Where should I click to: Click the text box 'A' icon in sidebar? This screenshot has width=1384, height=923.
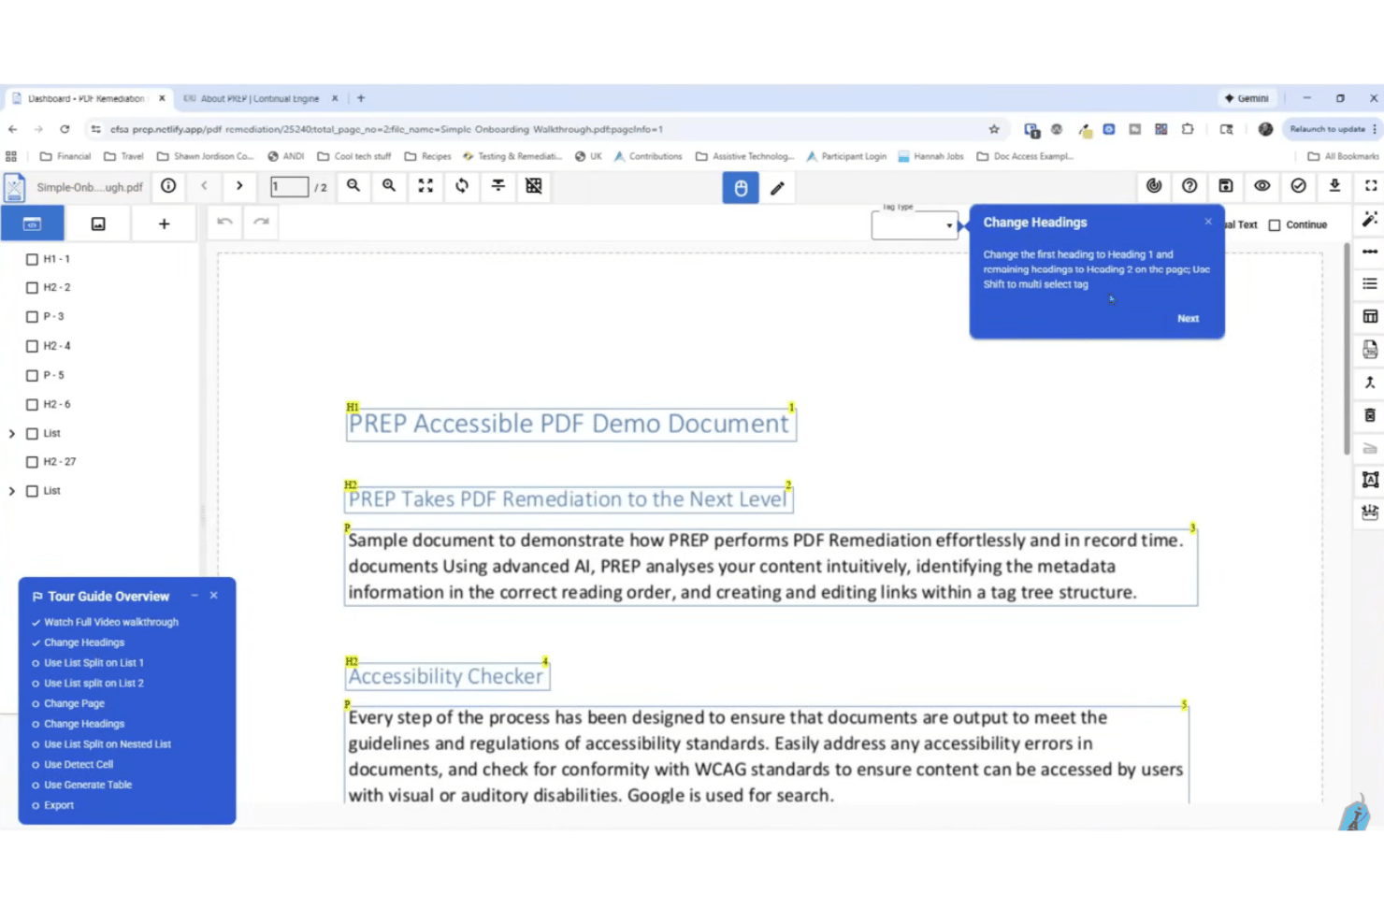[x=1370, y=480]
